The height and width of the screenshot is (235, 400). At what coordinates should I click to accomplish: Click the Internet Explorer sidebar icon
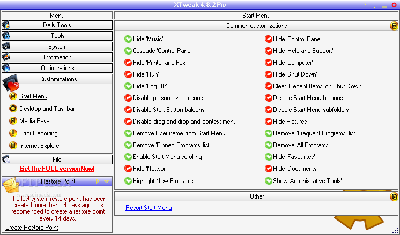click(13, 146)
